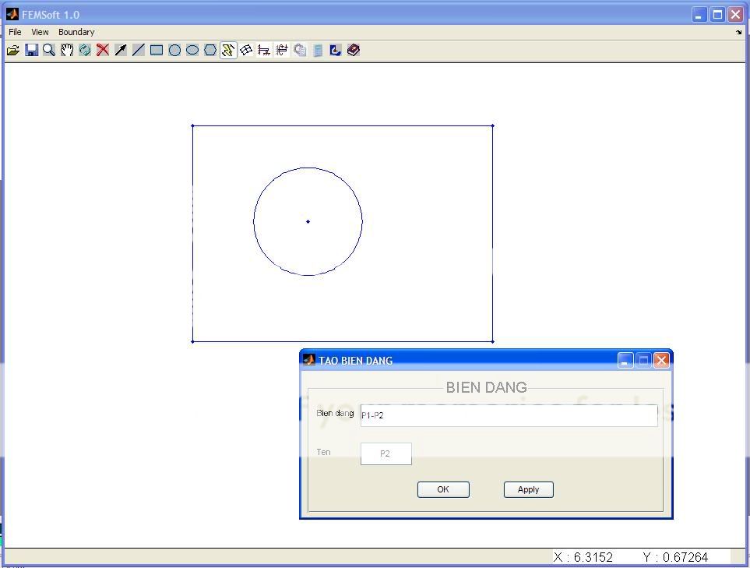
Task: Click the green refresh arrows icon
Action: click(85, 51)
